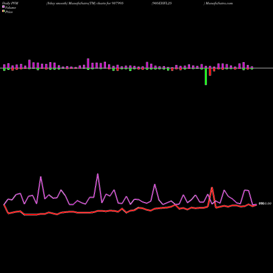Click the 'Daily PVM' title text
273x273 pixels.
[x=10, y=3]
